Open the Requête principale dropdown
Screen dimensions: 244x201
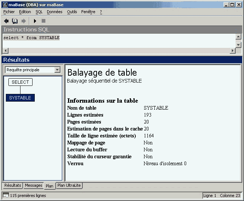coord(57,70)
